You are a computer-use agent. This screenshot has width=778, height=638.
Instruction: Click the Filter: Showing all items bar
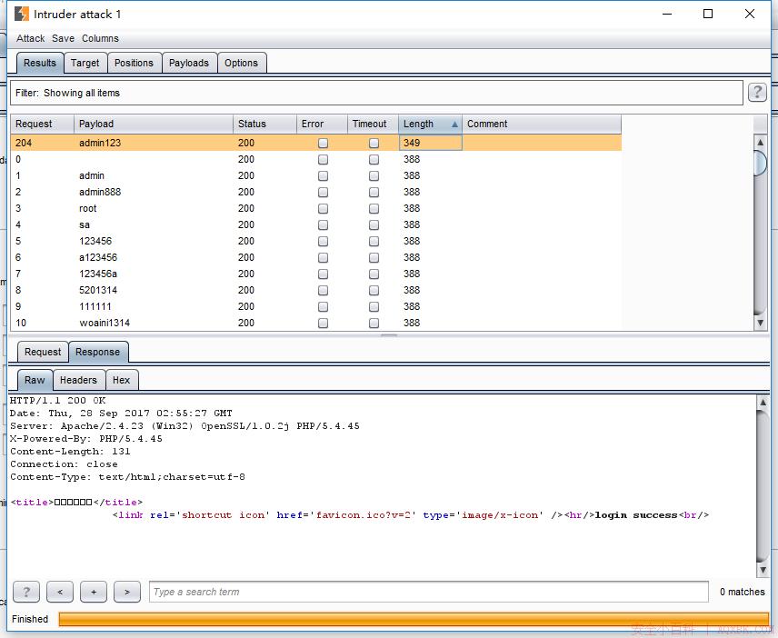click(376, 93)
